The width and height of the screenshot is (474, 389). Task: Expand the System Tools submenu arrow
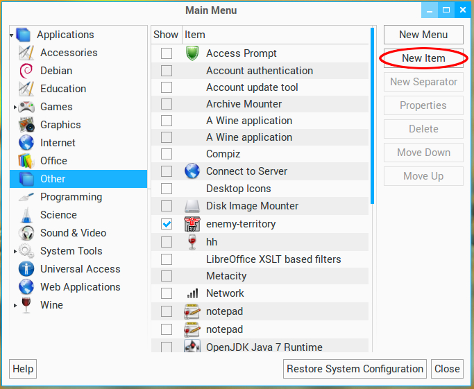[x=15, y=252]
